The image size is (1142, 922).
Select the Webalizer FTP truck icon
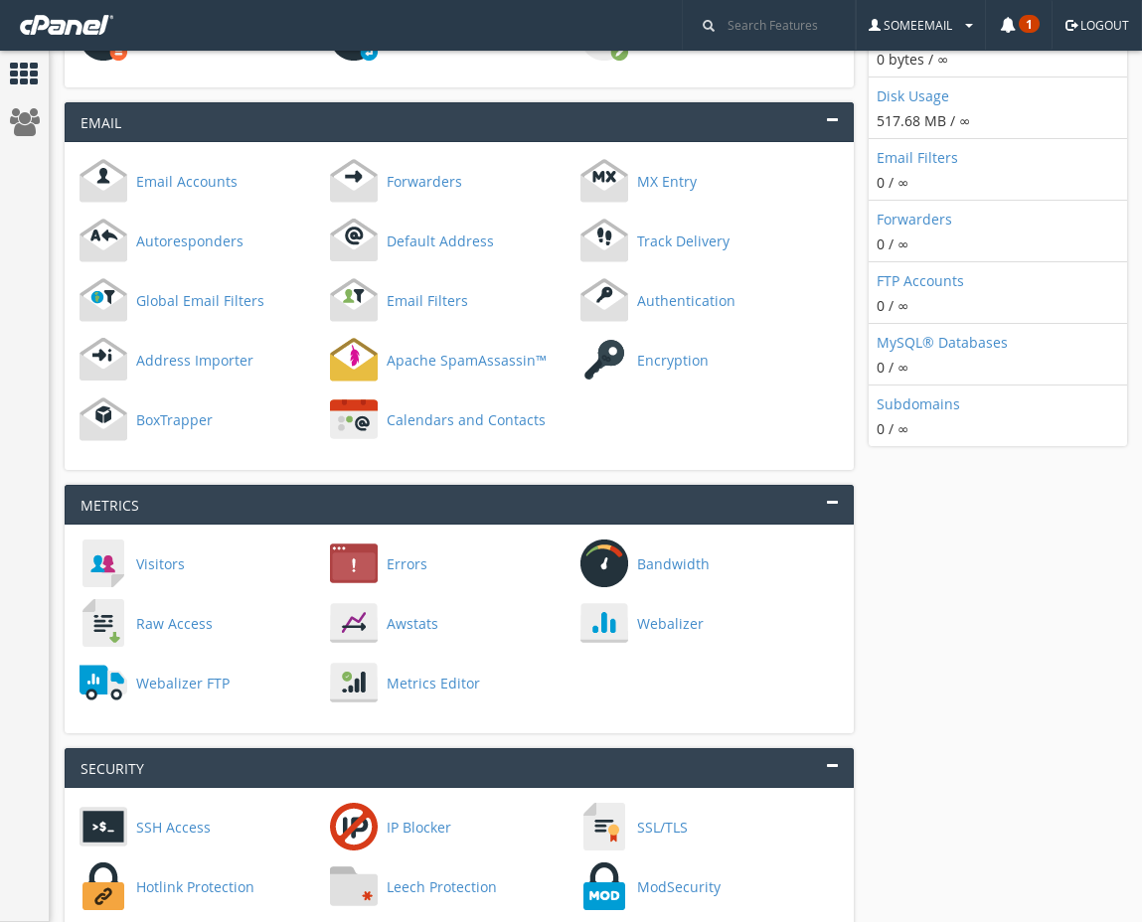[x=103, y=683]
